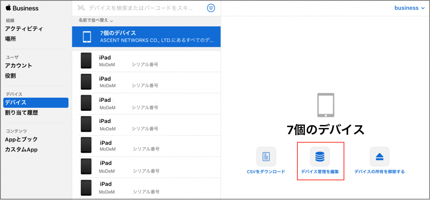This screenshot has width=430, height=200.
Task: Open 場所 in the sidebar
Action: (10, 39)
